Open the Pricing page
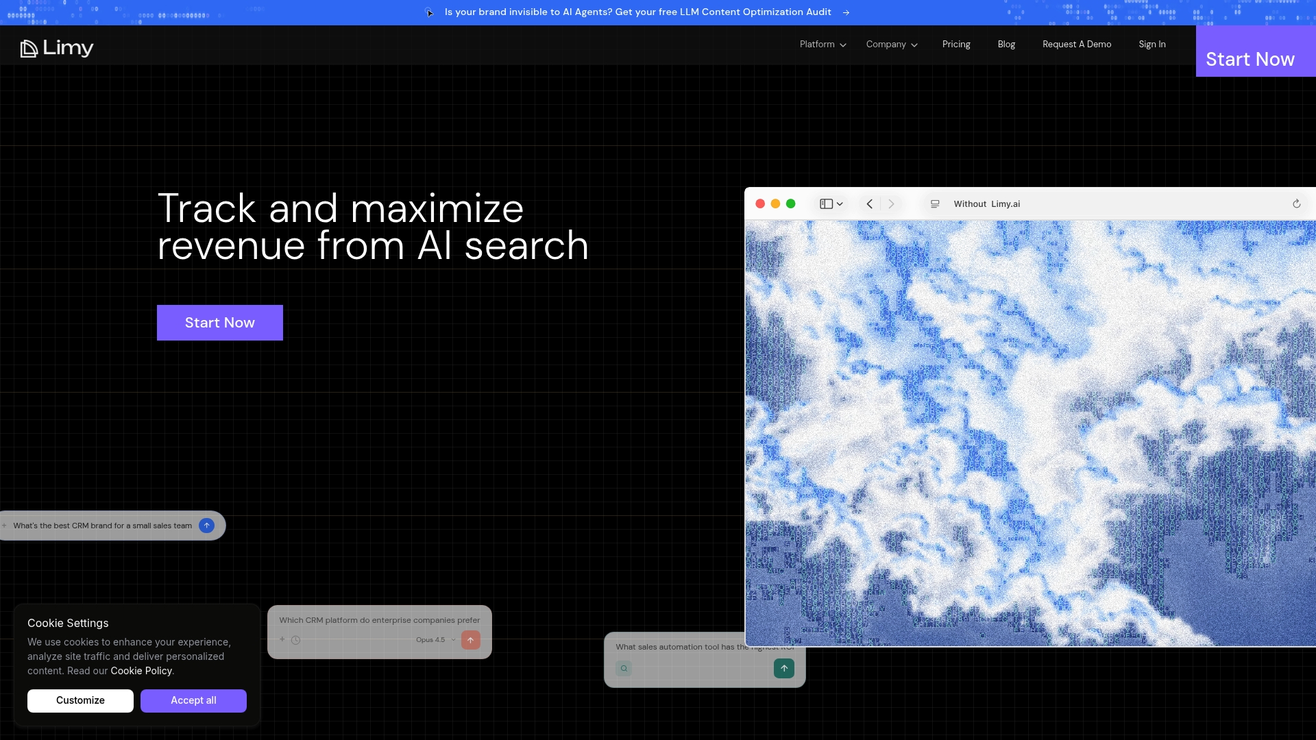 955,45
